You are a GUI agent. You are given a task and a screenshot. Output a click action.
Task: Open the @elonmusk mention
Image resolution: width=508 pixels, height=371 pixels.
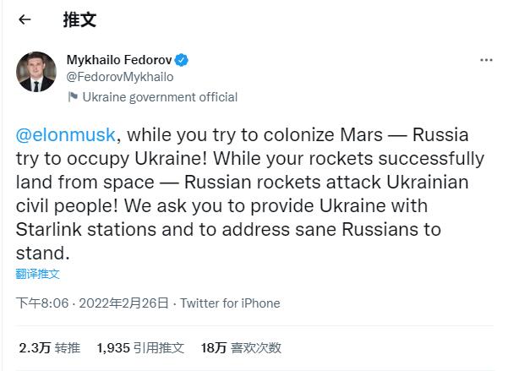pyautogui.click(x=66, y=135)
